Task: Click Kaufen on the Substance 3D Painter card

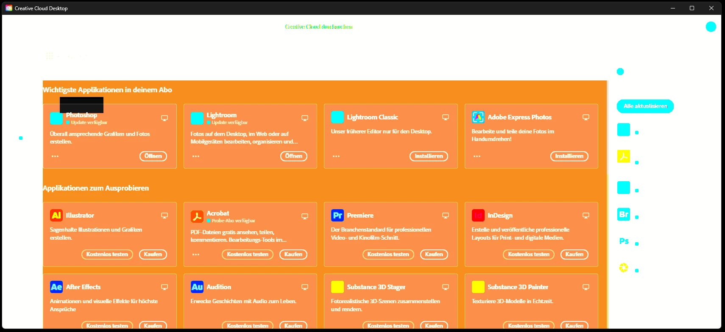Action: (574, 325)
